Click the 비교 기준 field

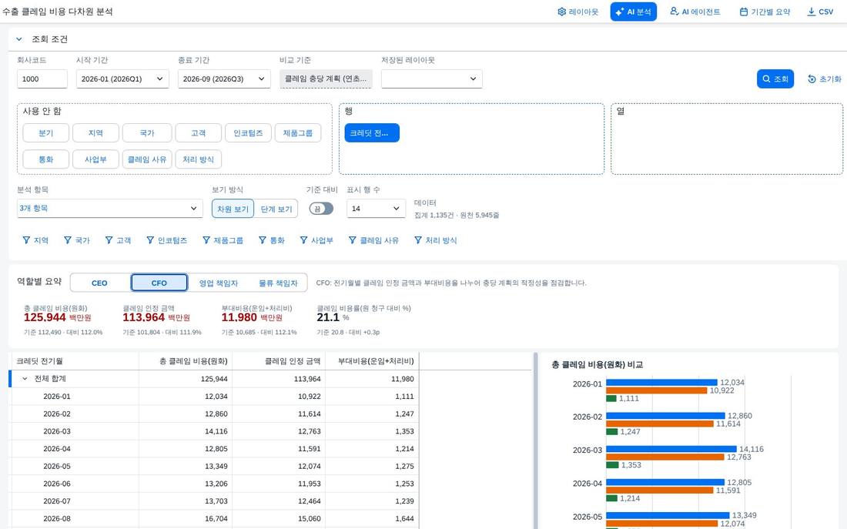point(326,79)
